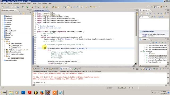Toggle Scroll Lock icon in Console toolbar
Screen dimensions: 170x95
pyautogui.click(x=144, y=69)
